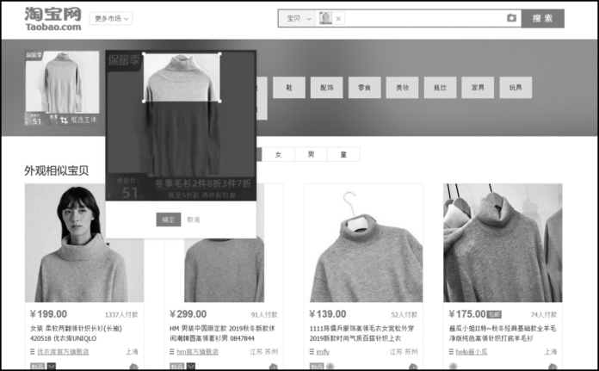599x371 pixels.
Task: Expand the 宝贝 search type dropdown
Action: [x=298, y=18]
